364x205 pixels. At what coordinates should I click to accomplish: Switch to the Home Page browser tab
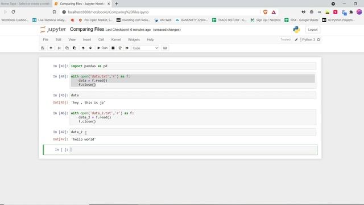click(x=26, y=4)
